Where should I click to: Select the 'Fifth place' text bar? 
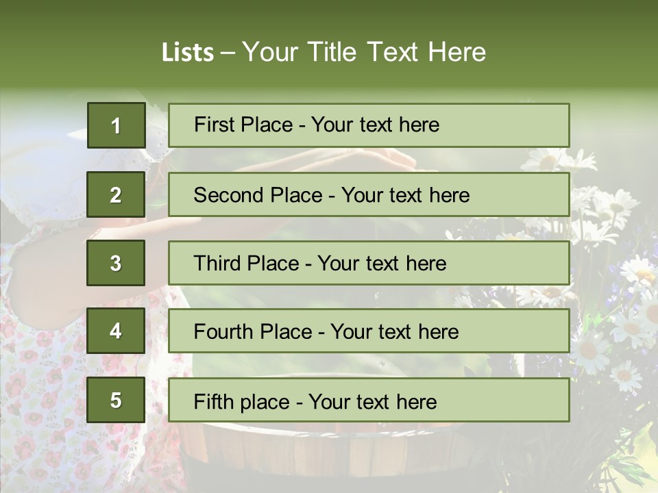tap(369, 400)
